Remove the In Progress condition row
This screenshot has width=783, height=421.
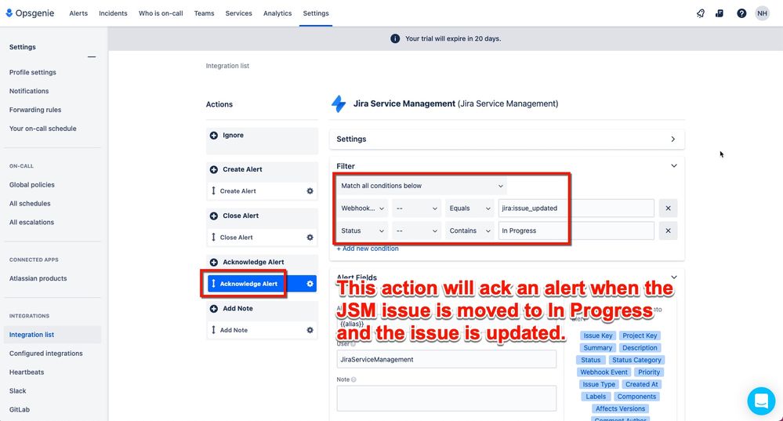668,230
